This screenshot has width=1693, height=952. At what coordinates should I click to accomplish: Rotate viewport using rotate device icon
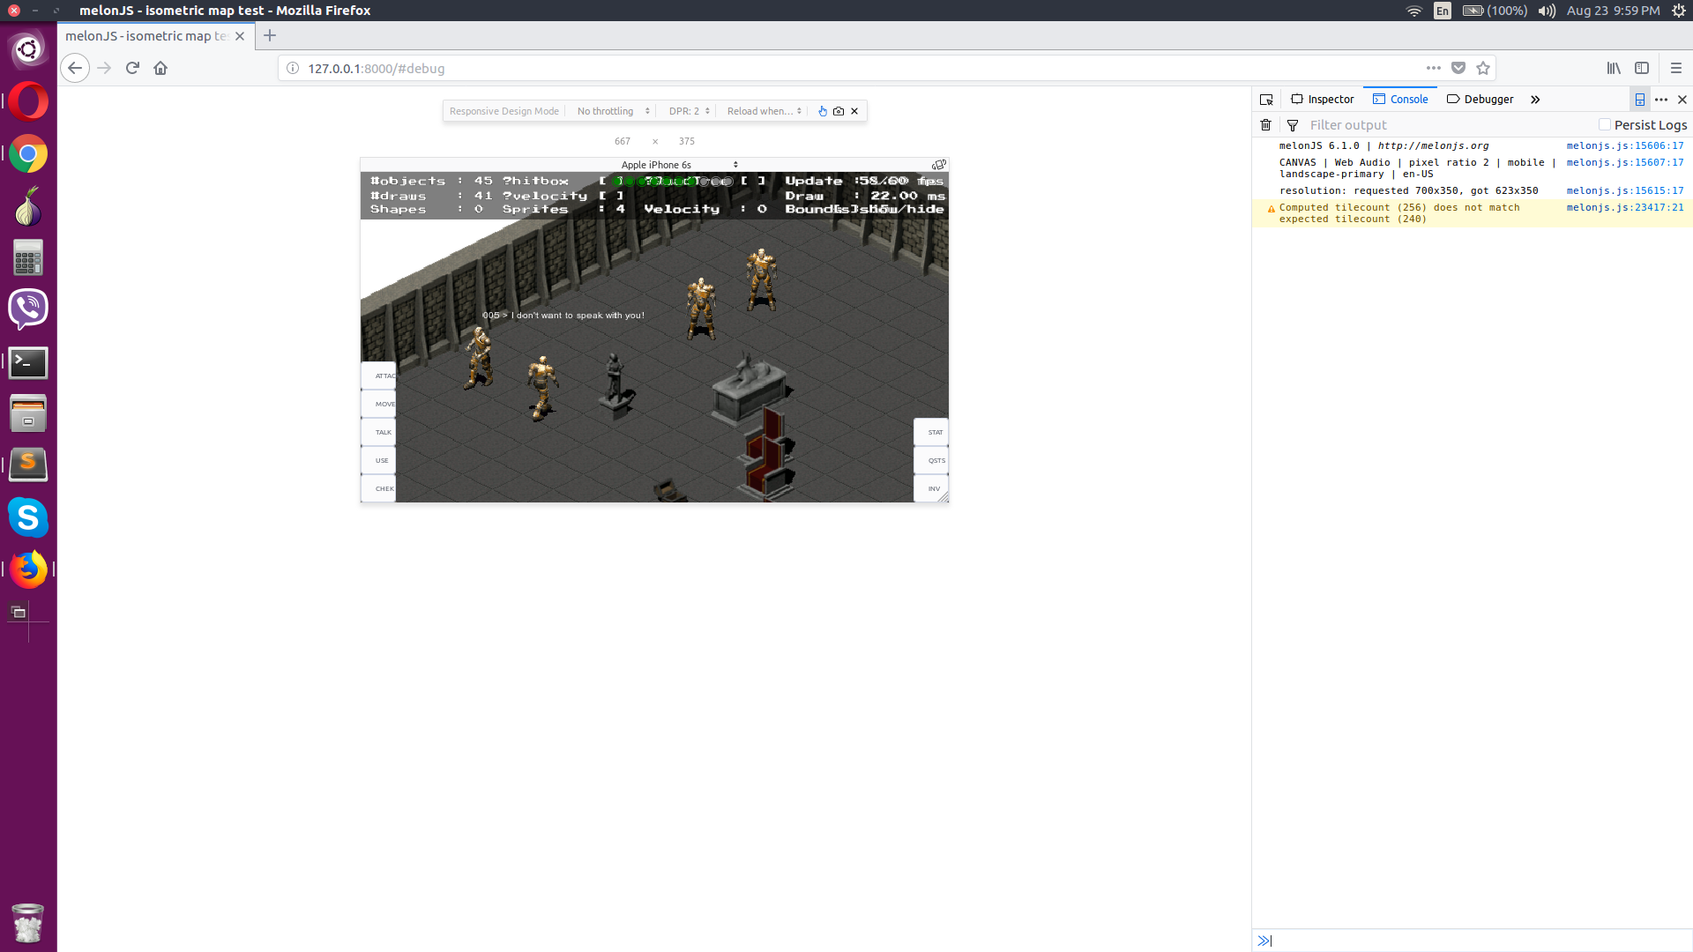click(939, 165)
